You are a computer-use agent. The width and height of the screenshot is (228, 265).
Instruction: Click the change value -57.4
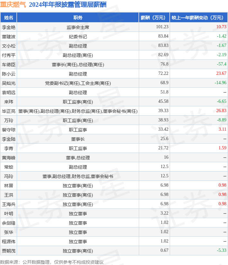222,64
